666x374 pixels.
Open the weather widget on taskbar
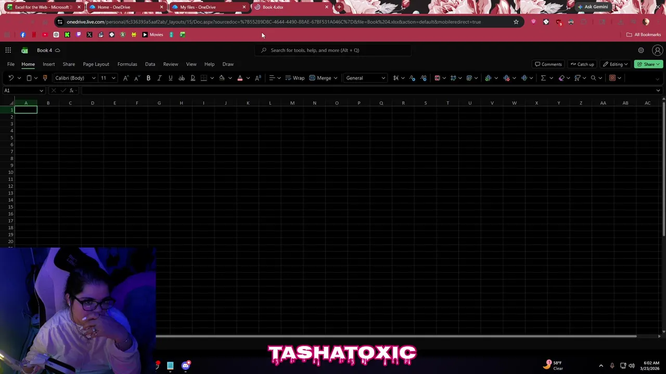pyautogui.click(x=554, y=365)
